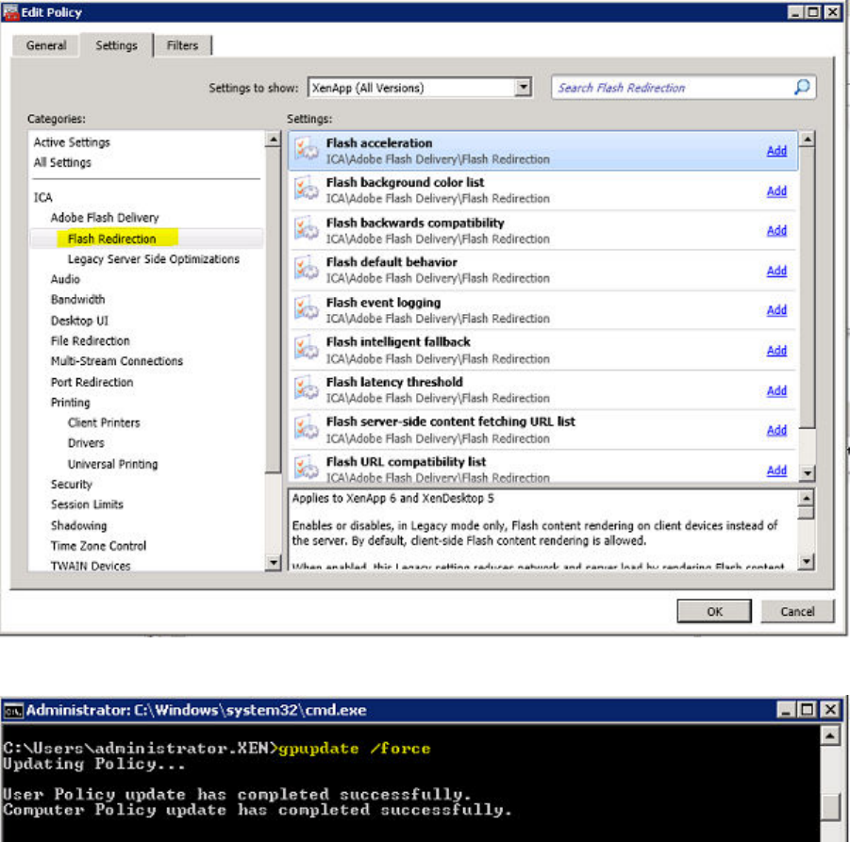Select the ICA category
Image resolution: width=850 pixels, height=842 pixels.
tap(42, 197)
